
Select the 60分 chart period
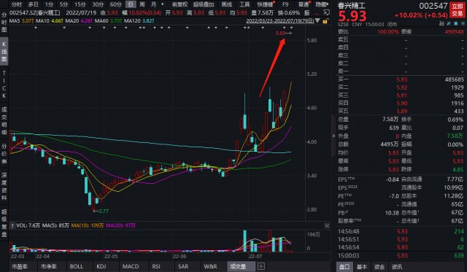pos(116,4)
